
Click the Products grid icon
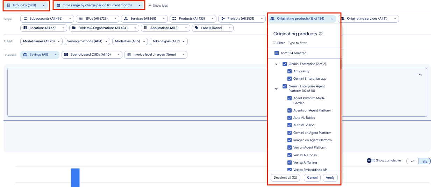174,19
